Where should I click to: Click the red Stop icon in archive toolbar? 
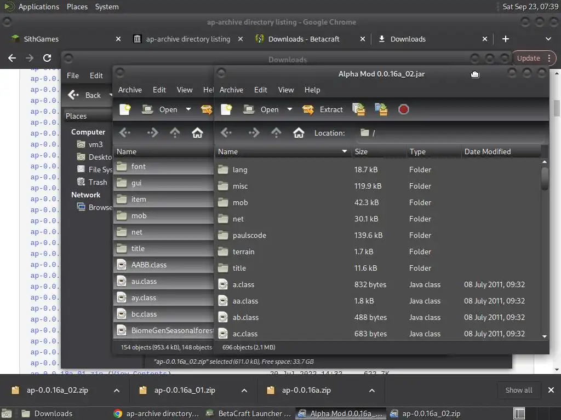point(404,109)
